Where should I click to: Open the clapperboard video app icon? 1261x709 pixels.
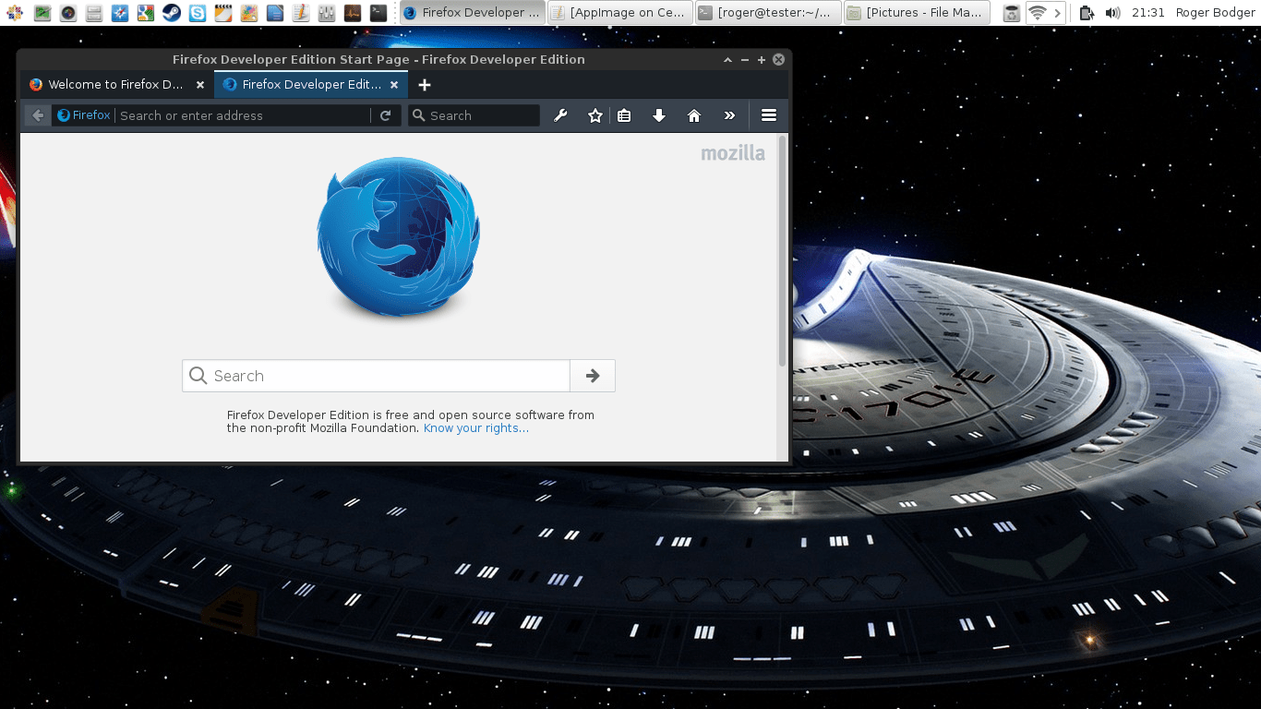tap(222, 13)
